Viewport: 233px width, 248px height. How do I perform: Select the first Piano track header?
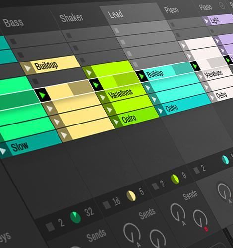[172, 10]
